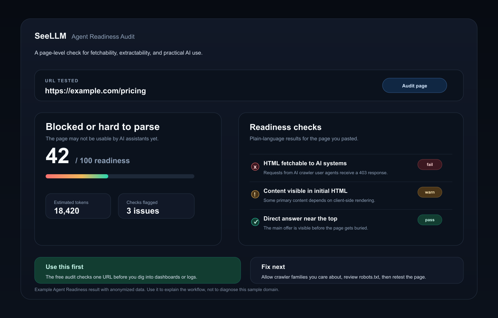Viewport: 498px width, 318px height.
Task: Select Direct answer near the top row
Action: coord(351,223)
